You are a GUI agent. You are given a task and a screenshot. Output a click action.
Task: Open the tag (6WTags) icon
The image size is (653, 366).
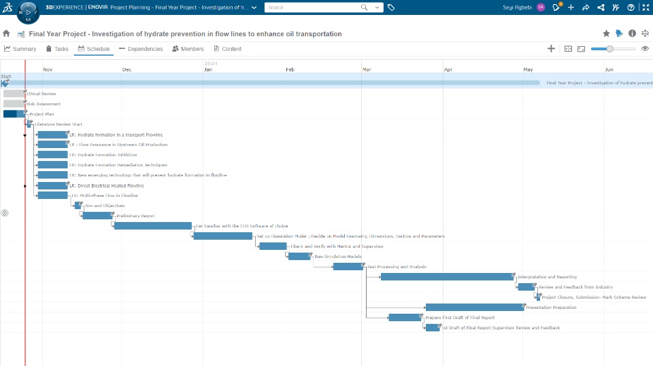(391, 7)
